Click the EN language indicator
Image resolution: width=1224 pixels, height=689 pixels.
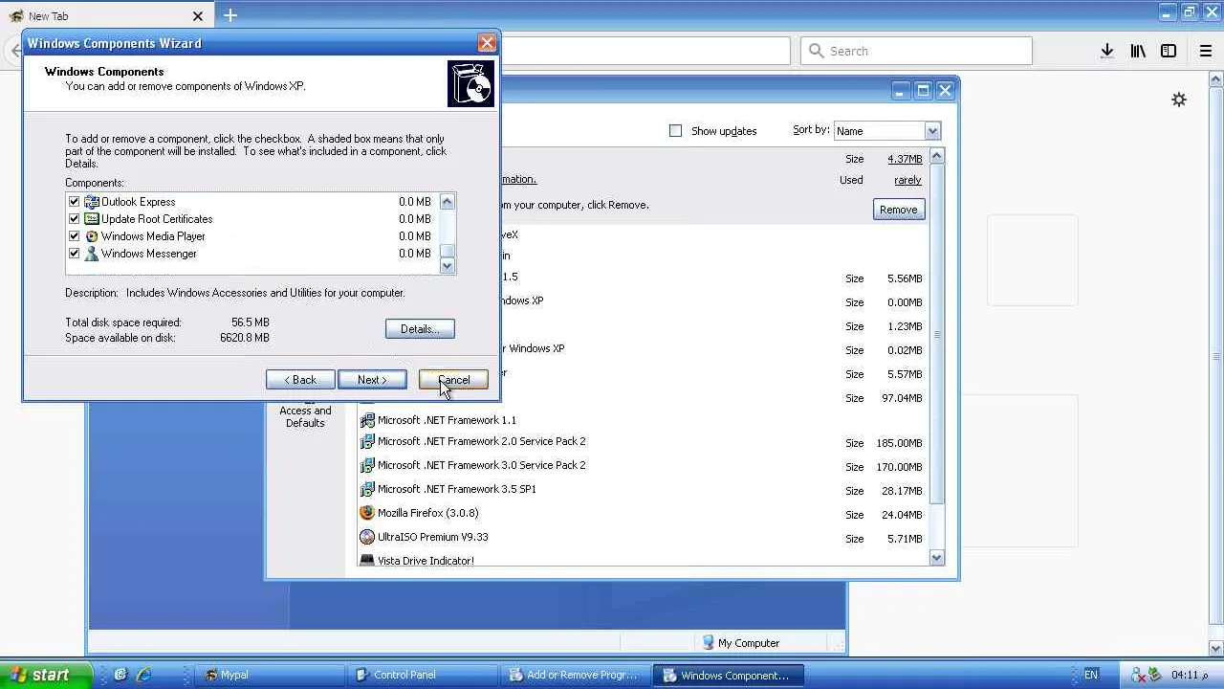(x=1091, y=675)
